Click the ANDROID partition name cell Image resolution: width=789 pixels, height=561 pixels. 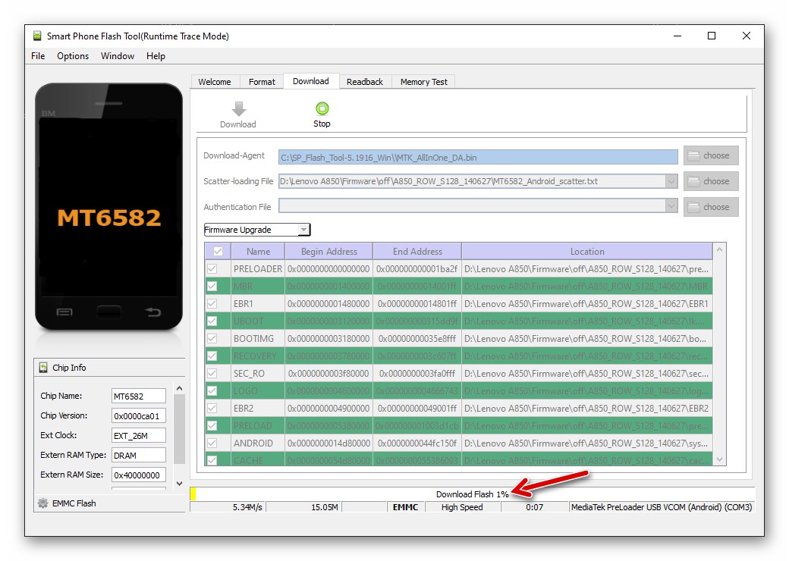258,443
